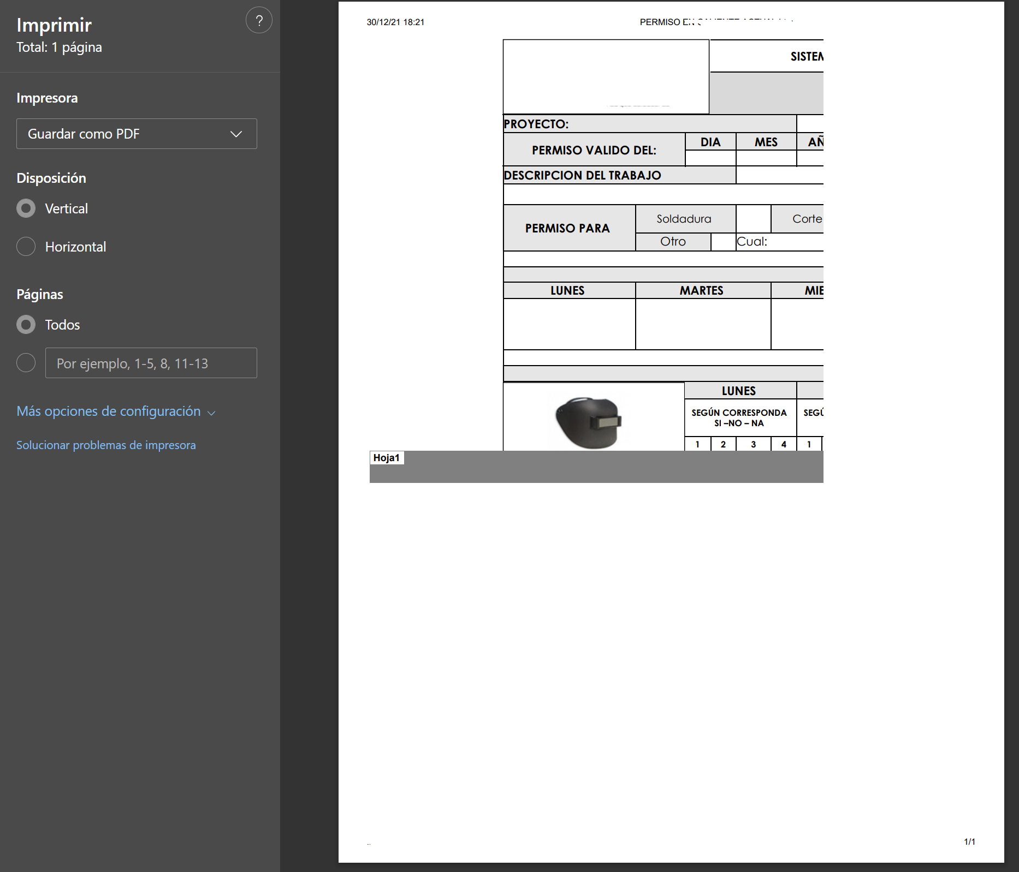Viewport: 1019px width, 872px height.
Task: Click the 30/12/21 date header in preview
Action: pos(395,22)
